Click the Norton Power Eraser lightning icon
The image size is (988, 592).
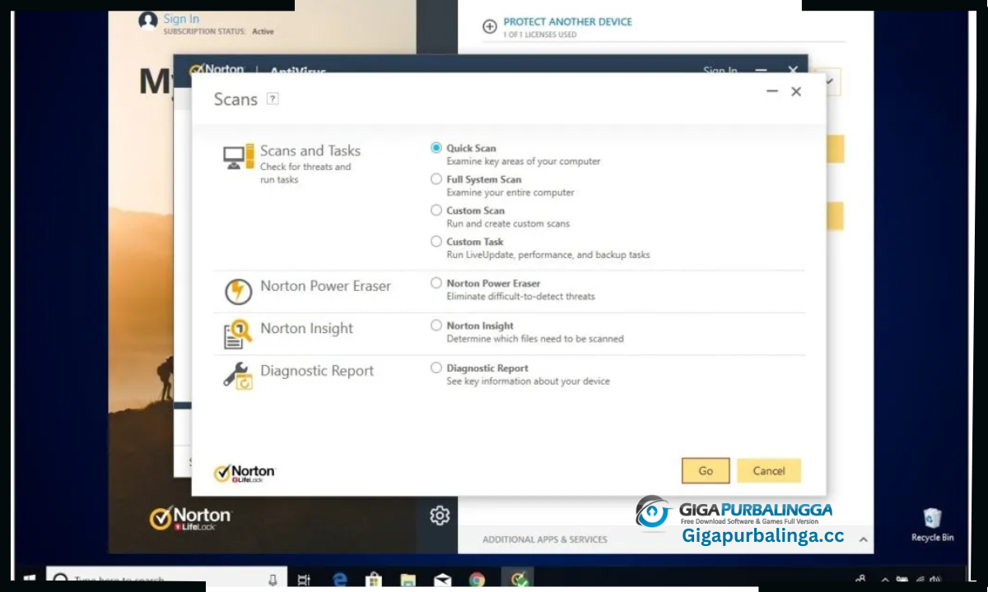[239, 291]
